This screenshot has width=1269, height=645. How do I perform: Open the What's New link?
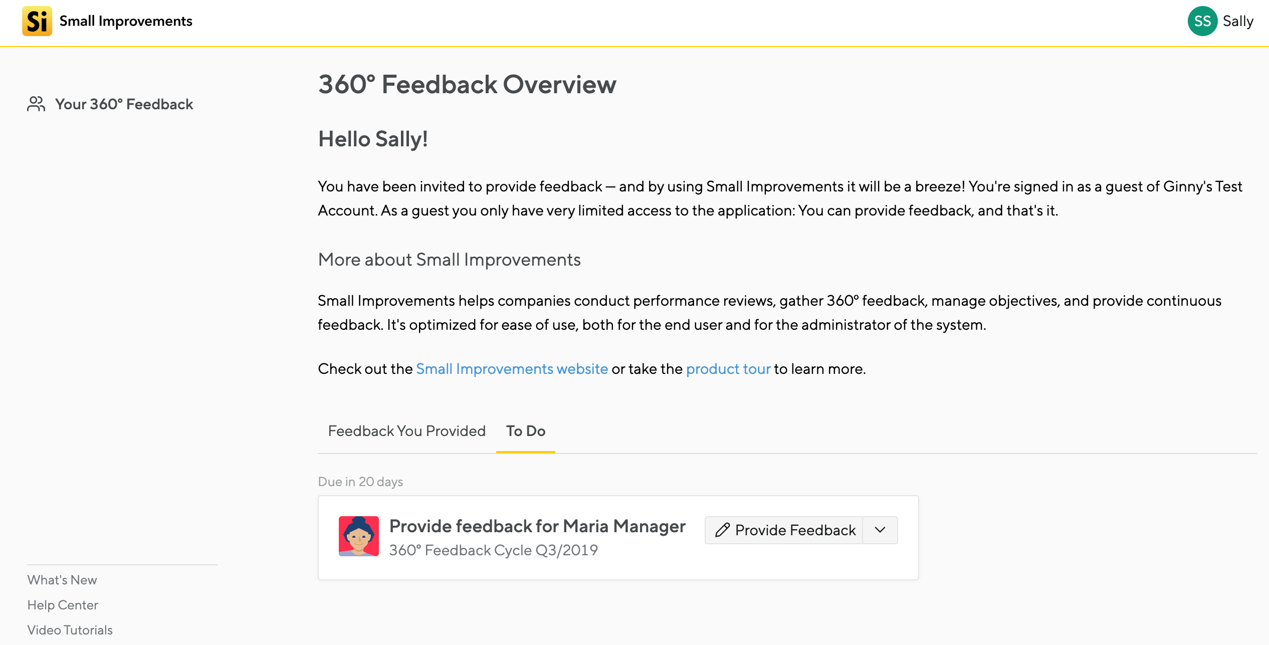(x=62, y=580)
